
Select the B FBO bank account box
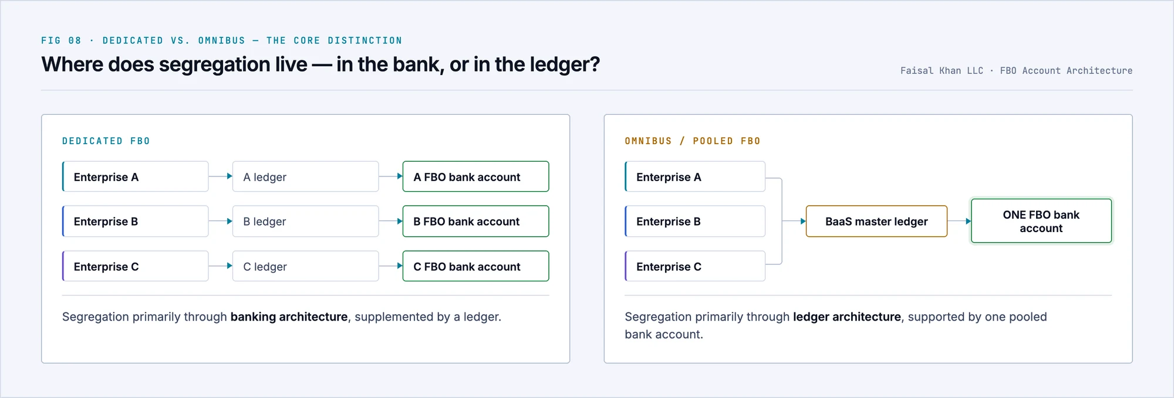coord(476,221)
